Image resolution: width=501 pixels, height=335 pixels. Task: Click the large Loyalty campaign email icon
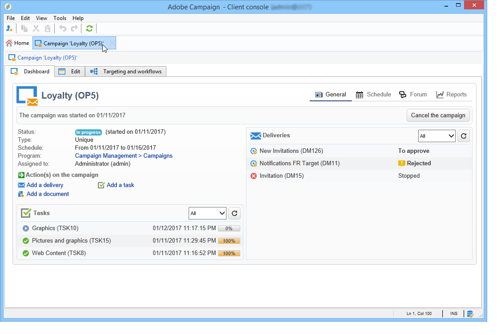(27, 96)
